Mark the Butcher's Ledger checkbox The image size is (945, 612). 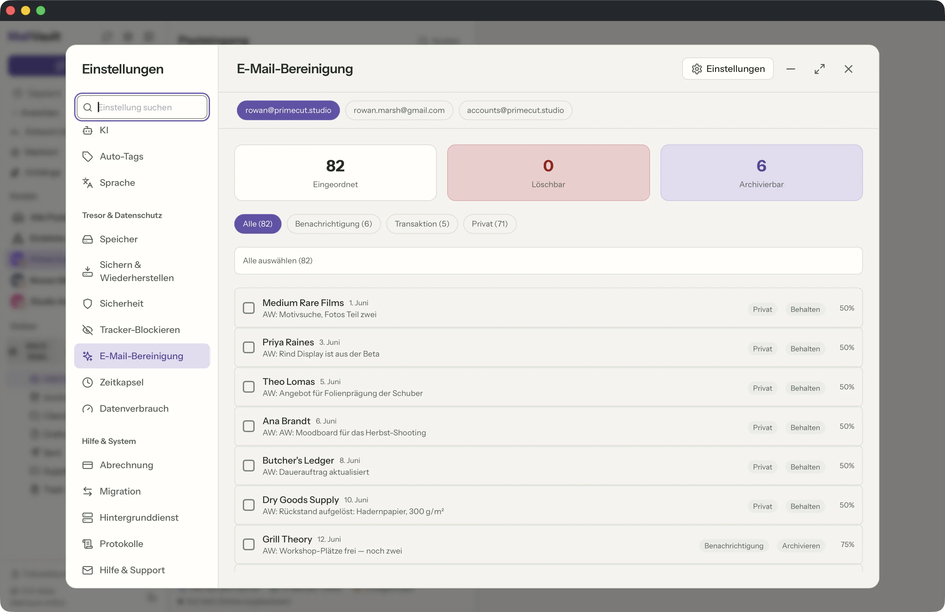coord(249,465)
